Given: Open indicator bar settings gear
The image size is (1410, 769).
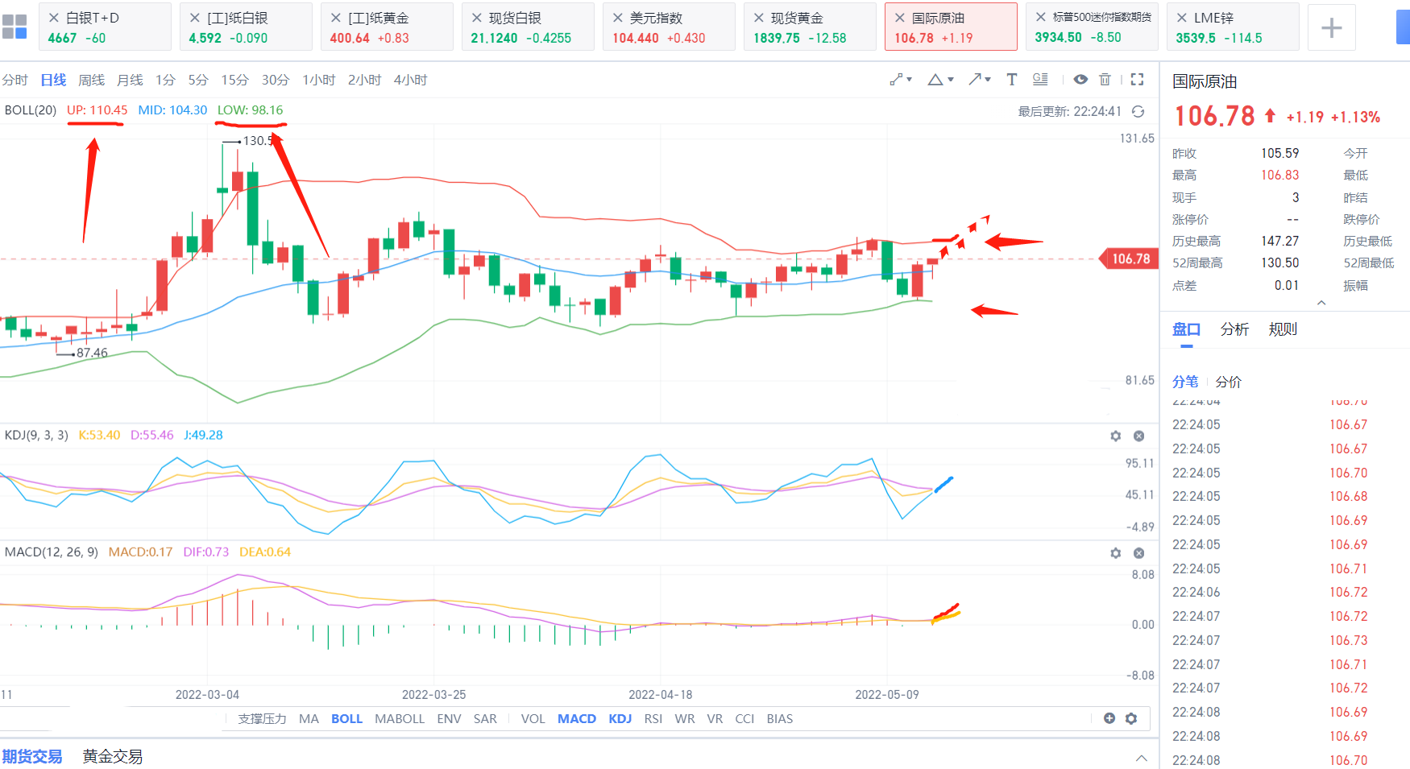Looking at the screenshot, I should 1131,718.
